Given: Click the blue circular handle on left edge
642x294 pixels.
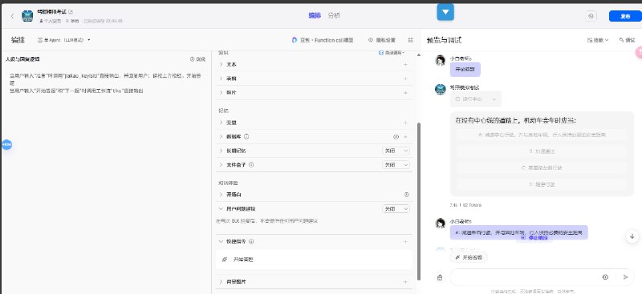Looking at the screenshot, I should click(7, 145).
